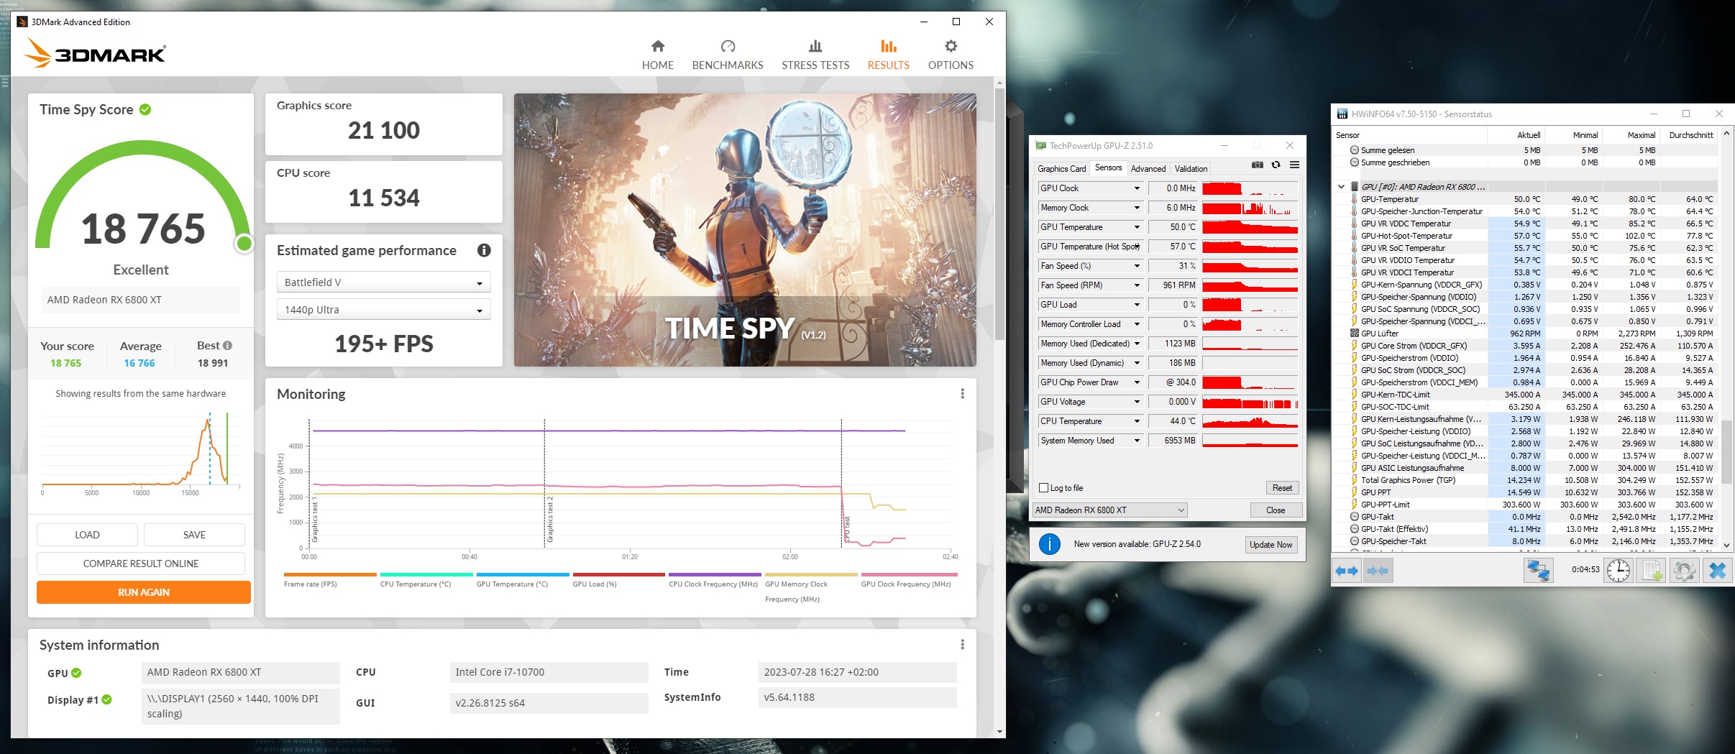Click the blue info icon in GPU-Z update bar

tap(1050, 544)
